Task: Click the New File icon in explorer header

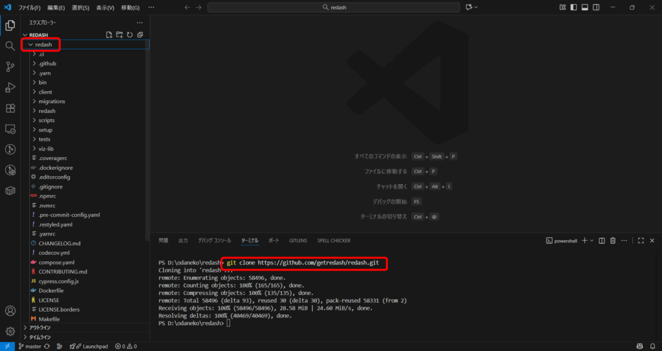Action: click(x=109, y=34)
